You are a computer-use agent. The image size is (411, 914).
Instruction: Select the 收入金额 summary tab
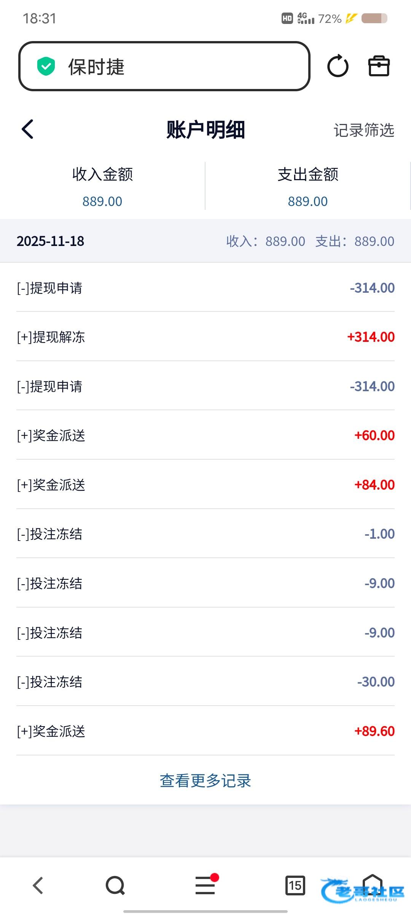[102, 186]
